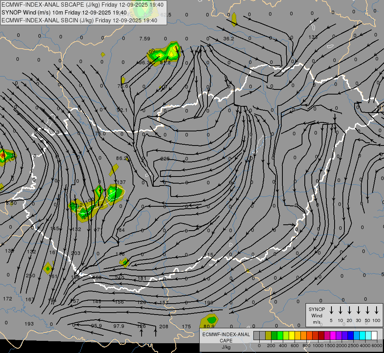Click the 115 value on southern border
The height and width of the screenshot is (353, 384).
click(x=209, y=255)
